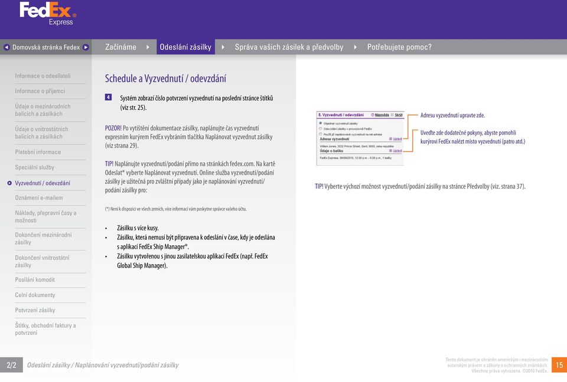Select the Odeslání zásilky tab
Image resolution: width=567 pixels, height=382 pixels.
(185, 47)
